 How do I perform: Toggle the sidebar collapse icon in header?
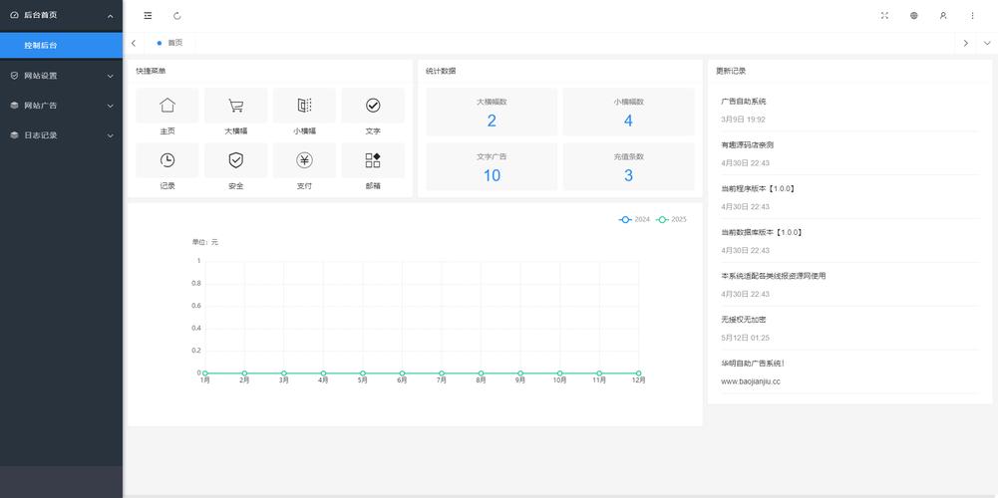[148, 16]
